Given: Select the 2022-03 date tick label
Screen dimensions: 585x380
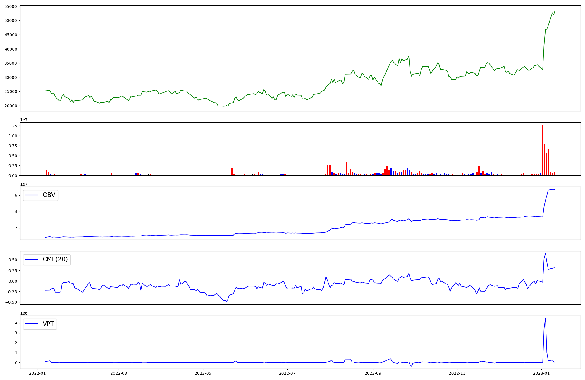Looking at the screenshot, I should (x=119, y=373).
